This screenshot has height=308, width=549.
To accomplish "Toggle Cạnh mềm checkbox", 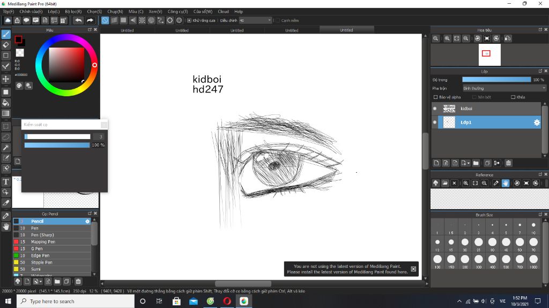I will [x=278, y=21].
